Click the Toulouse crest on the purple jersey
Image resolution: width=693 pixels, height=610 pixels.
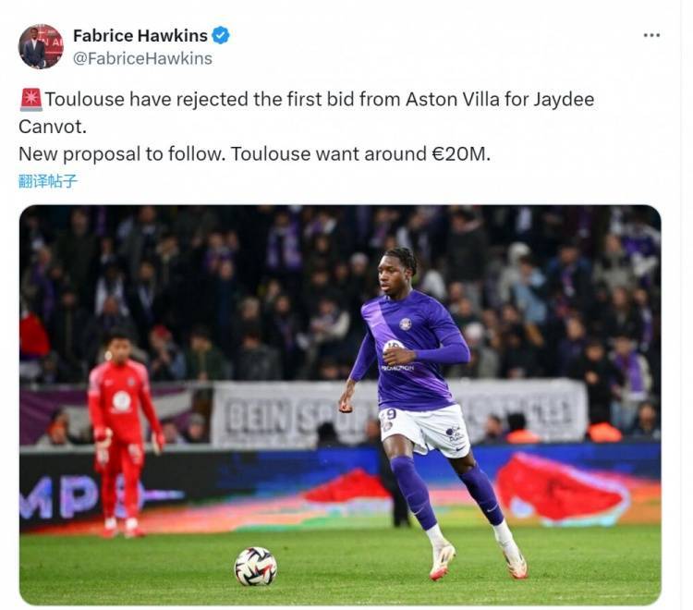point(405,324)
